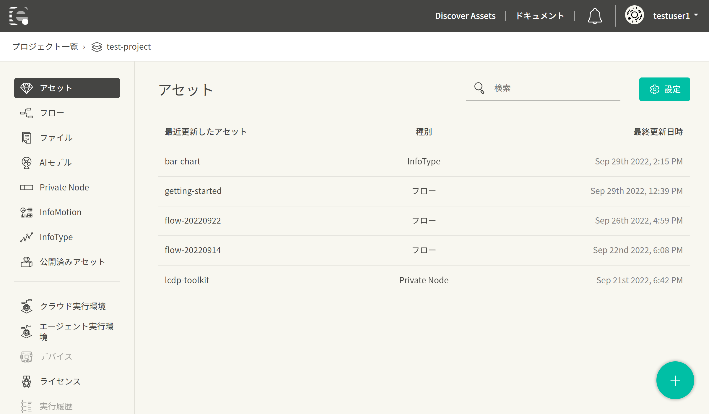Open the 実行履歴 sidebar label
Image resolution: width=709 pixels, height=414 pixels.
[x=56, y=406]
